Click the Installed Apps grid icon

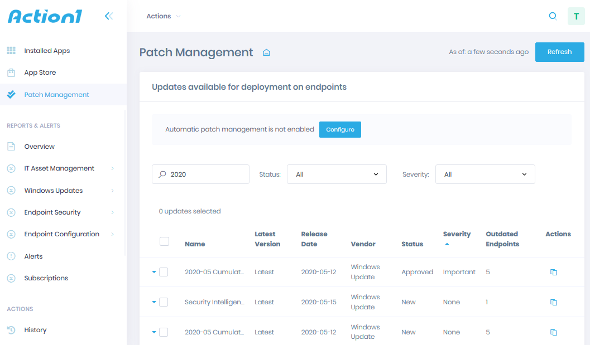point(11,51)
